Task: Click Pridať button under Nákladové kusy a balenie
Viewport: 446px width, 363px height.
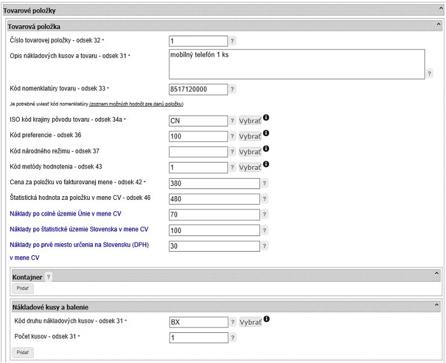Action: click(23, 353)
